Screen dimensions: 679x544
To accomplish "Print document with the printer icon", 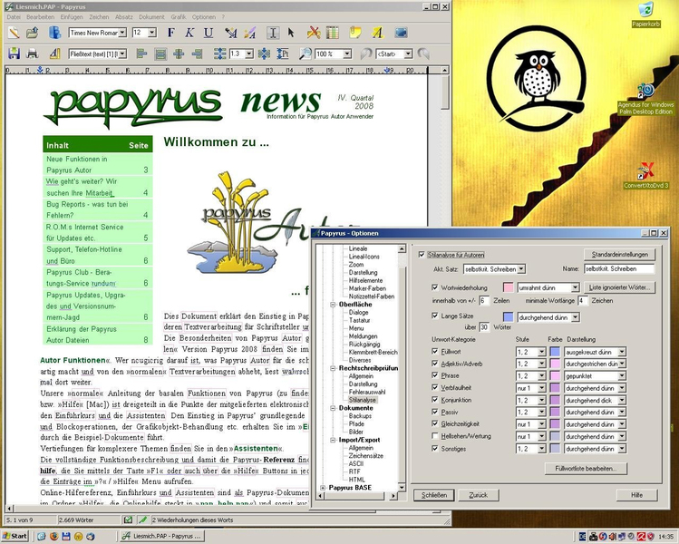I will [33, 53].
